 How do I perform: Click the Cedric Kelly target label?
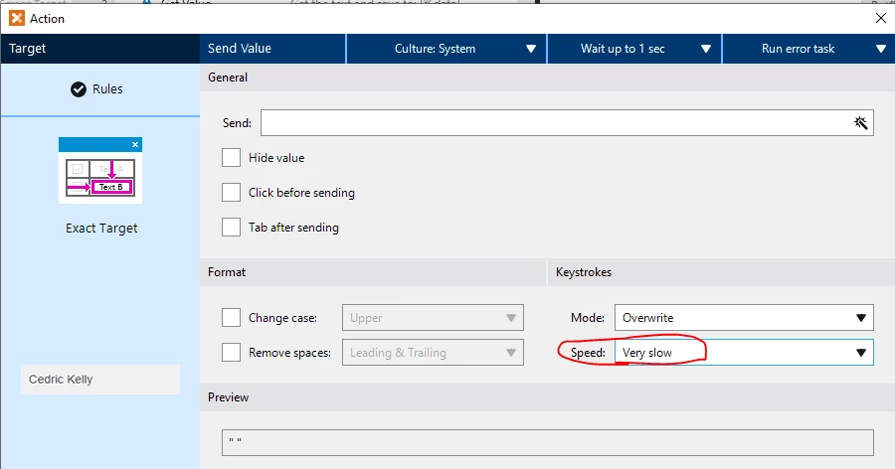point(100,380)
